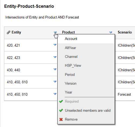The width and height of the screenshot is (135, 127).
Task: Expand dropdown arrow in the 420, 421 row
Action: [55, 45]
